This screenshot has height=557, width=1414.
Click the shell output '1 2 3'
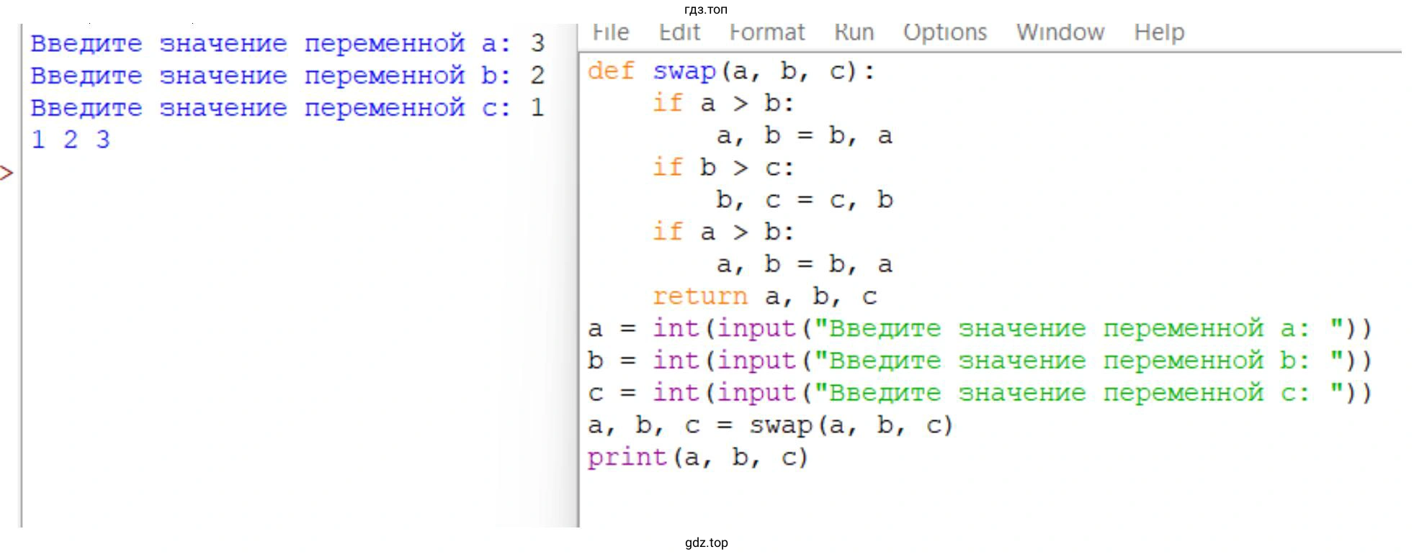pyautogui.click(x=71, y=140)
